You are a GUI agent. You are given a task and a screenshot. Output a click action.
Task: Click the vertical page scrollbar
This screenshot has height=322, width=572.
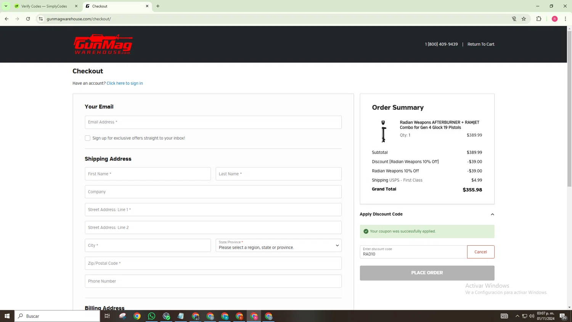click(x=569, y=109)
